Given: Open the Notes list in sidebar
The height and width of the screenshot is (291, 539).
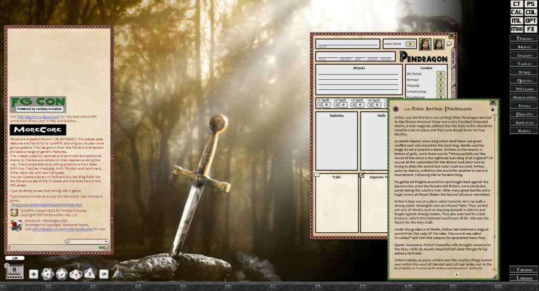Looking at the screenshot, I should coord(524,47).
